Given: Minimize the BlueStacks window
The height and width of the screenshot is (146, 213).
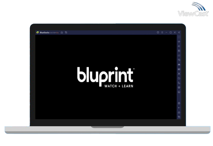Looking at the screenshot, I should click(166, 32).
